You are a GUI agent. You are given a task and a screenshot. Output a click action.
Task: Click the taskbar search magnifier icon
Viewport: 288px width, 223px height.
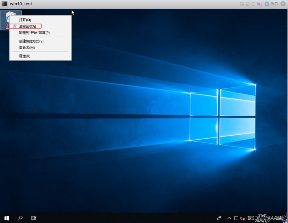click(20, 218)
